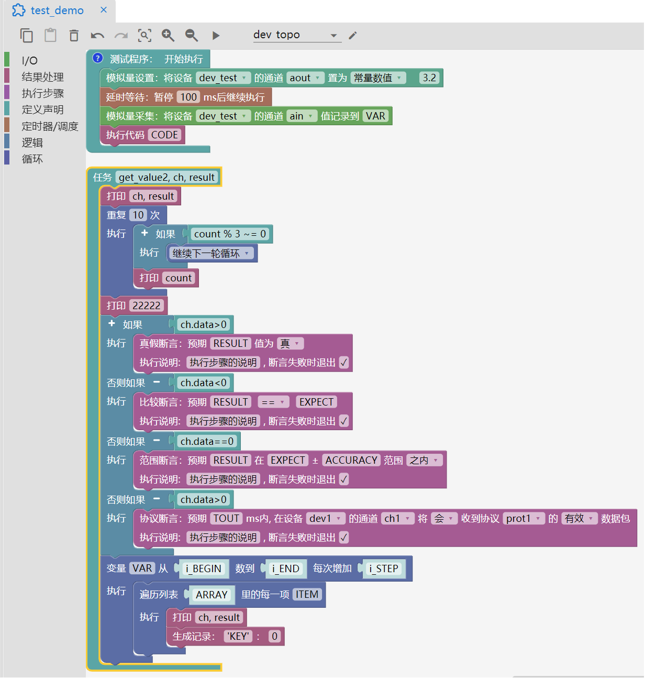Click the 3.2 value input field
Viewport: 645px width, 678px height.
coord(429,78)
